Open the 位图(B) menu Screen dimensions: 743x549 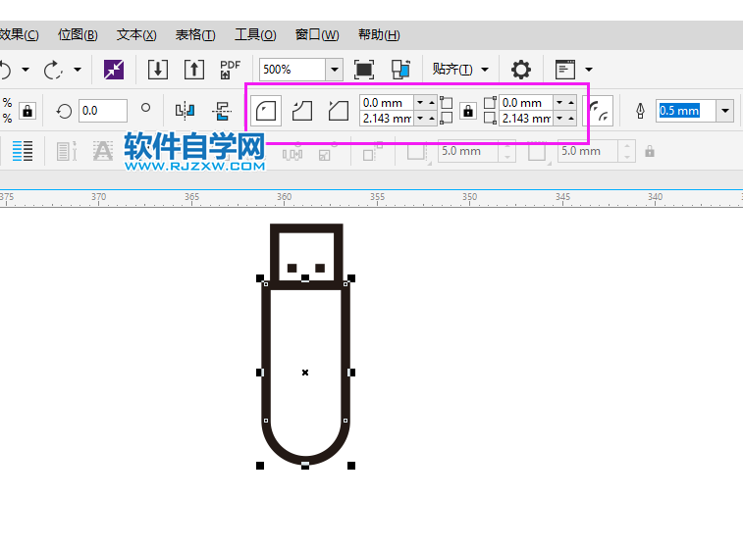[x=78, y=34]
